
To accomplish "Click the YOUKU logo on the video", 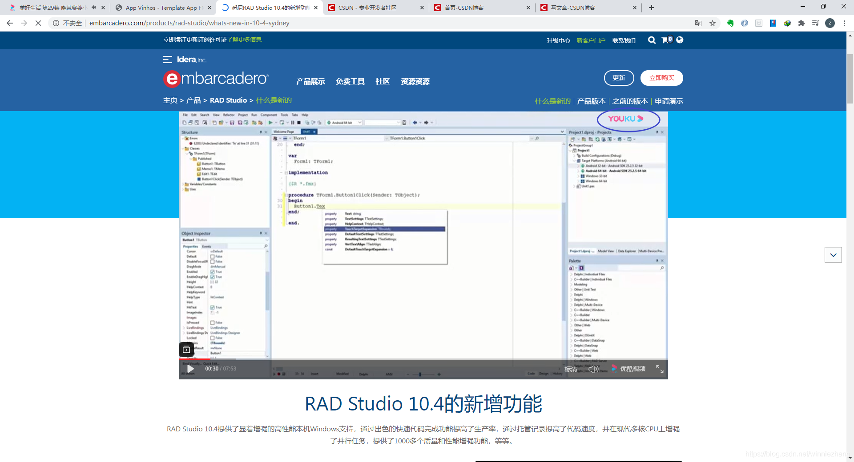I will 626,119.
